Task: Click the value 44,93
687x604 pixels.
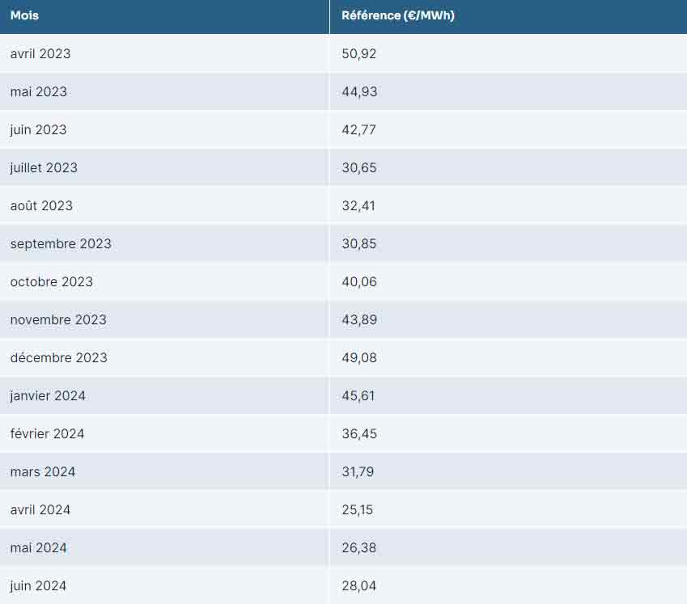Action: (x=359, y=91)
